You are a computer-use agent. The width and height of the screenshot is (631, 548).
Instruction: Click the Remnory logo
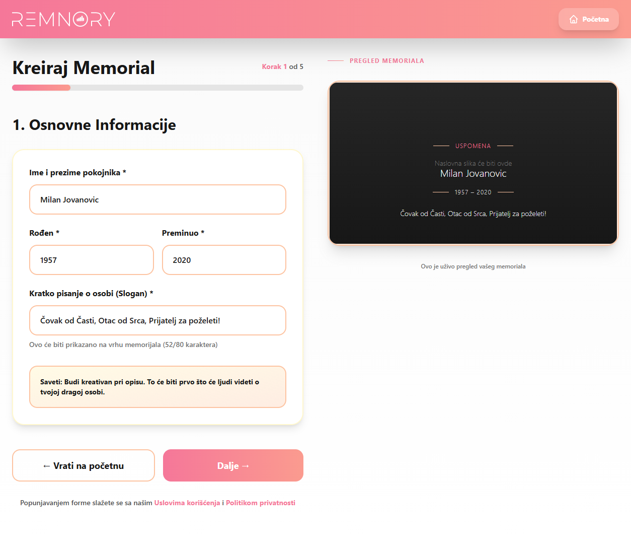63,19
